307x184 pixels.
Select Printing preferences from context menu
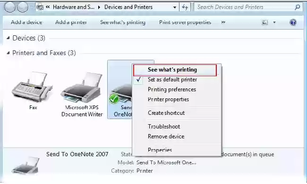[172, 89]
